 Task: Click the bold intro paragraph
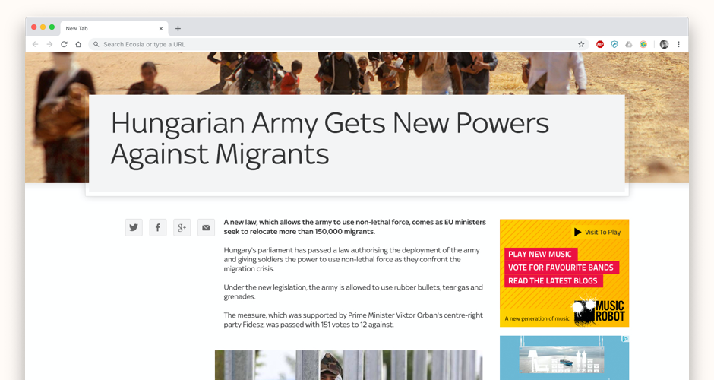(355, 226)
